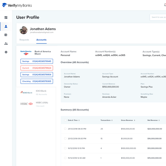Click the user search input field

(158, 17)
